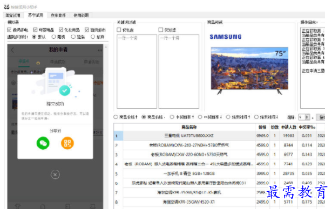Sort by 商品价格 ascending radio button
332x209 pixels.
tap(116, 117)
